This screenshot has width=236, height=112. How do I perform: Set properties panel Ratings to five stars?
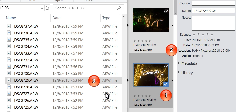212,35
